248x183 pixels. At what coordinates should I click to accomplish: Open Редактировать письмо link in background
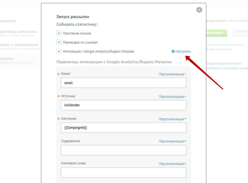[x=224, y=64]
